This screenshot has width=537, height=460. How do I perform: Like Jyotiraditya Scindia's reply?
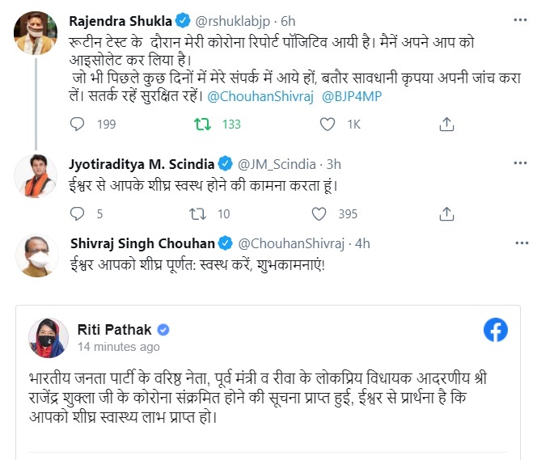tap(321, 214)
